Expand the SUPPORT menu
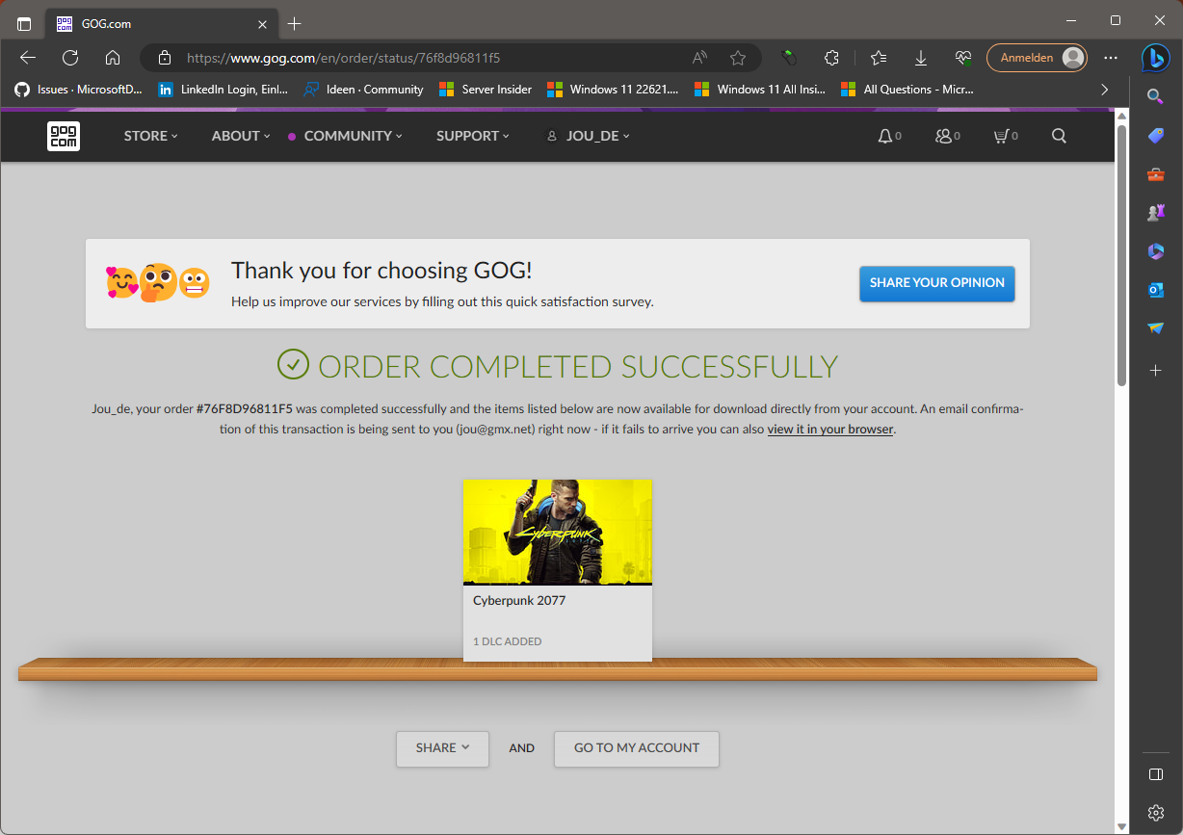 coord(473,136)
